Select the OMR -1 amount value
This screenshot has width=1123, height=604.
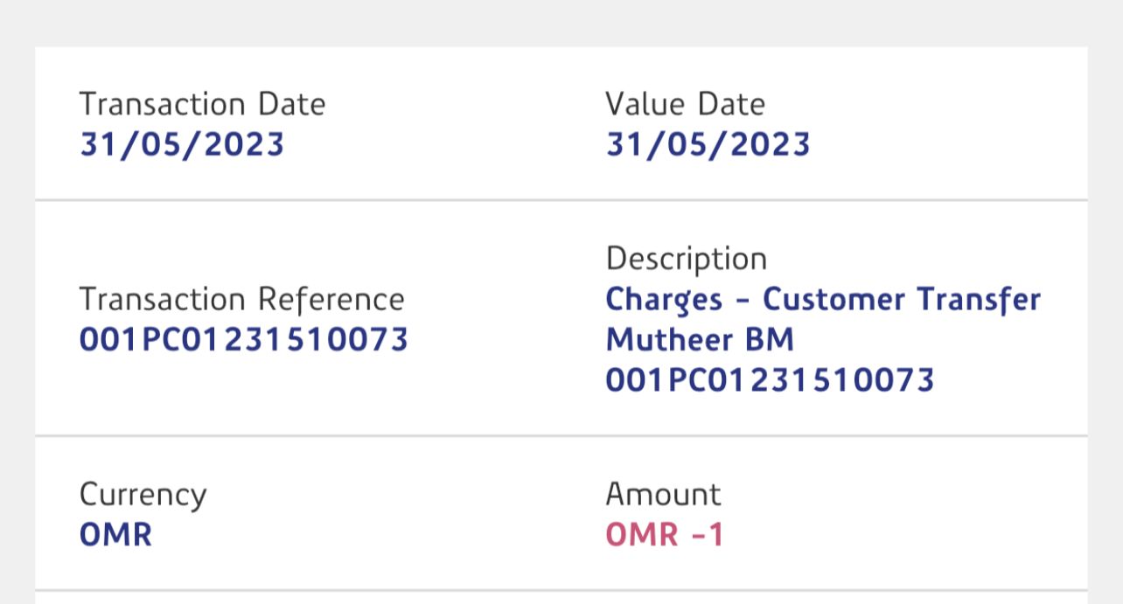(x=665, y=535)
